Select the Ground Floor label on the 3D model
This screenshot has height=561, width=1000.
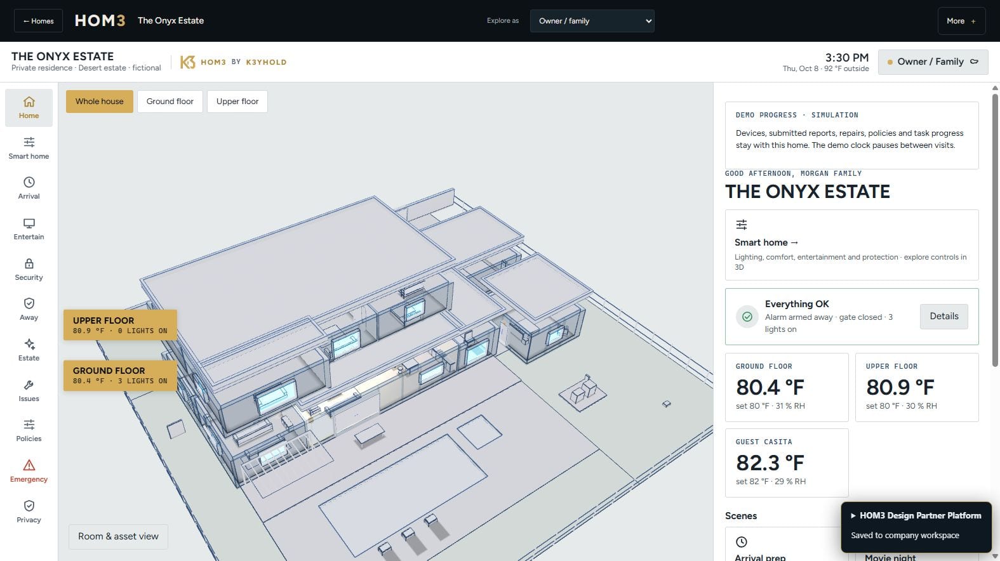coord(120,375)
